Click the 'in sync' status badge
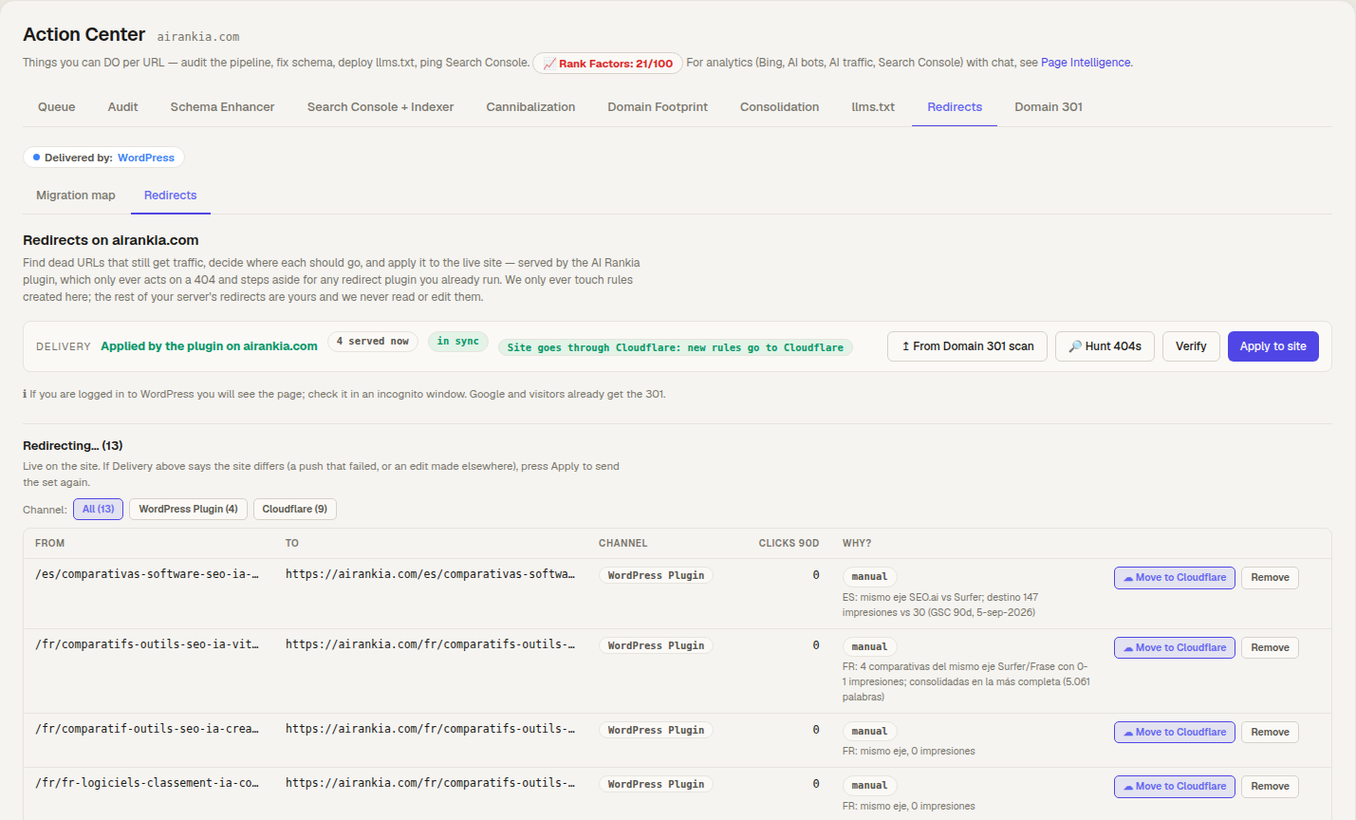1356x820 pixels. [x=458, y=342]
